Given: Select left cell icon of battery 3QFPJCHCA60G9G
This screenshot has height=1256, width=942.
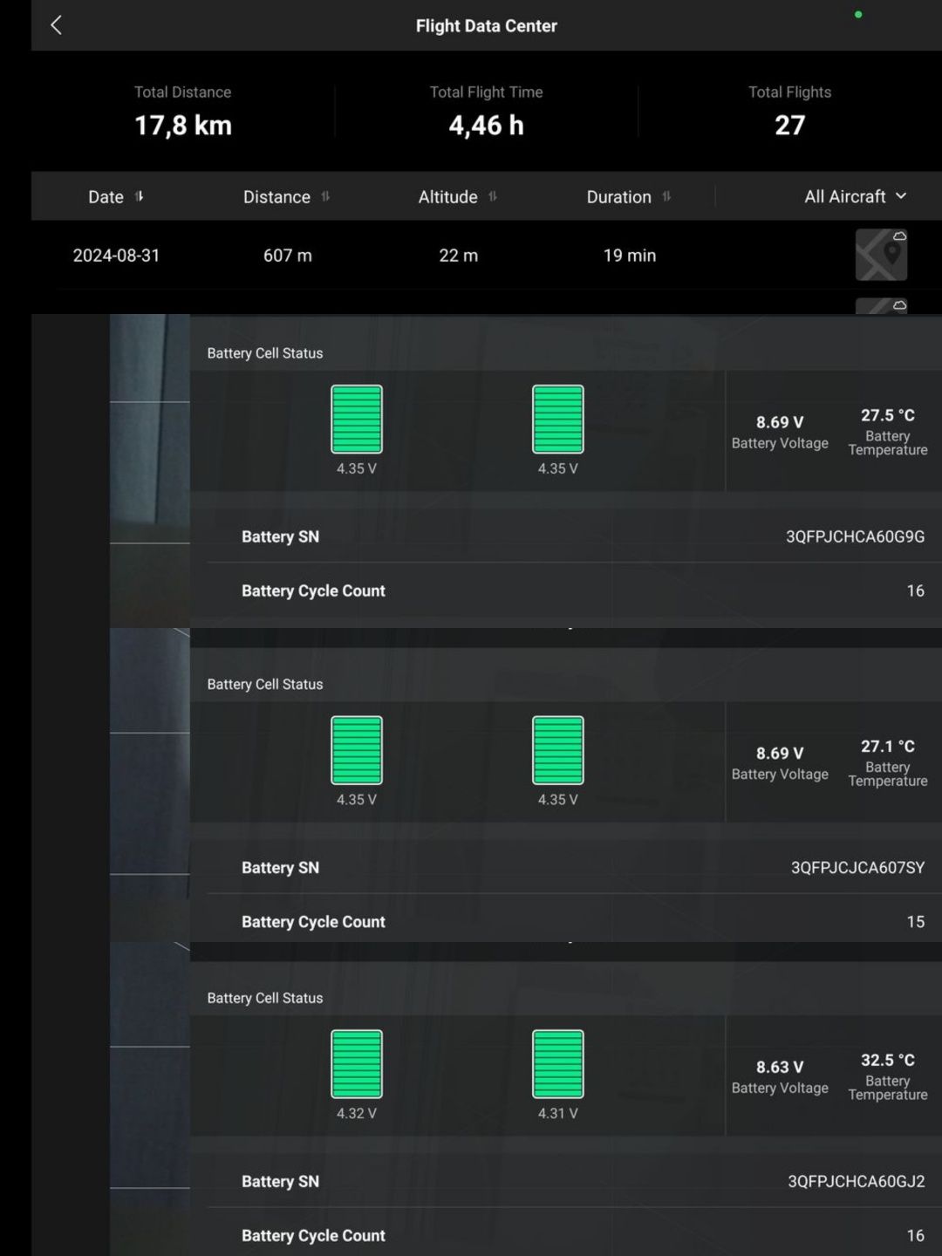Looking at the screenshot, I should point(357,419).
